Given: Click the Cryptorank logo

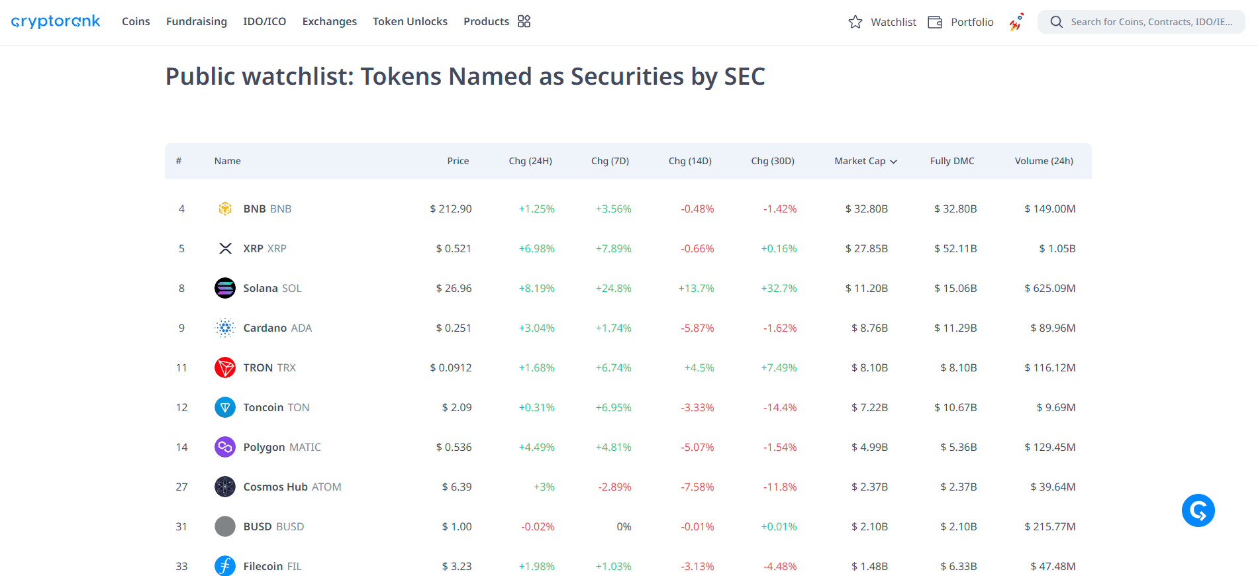Looking at the screenshot, I should [x=56, y=22].
